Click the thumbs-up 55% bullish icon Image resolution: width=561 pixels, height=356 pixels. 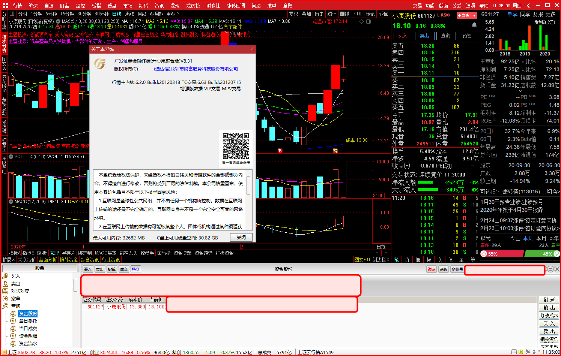[484, 254]
